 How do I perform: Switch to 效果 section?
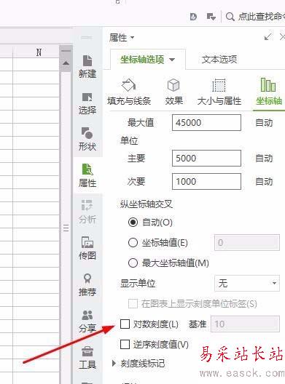[x=173, y=92]
